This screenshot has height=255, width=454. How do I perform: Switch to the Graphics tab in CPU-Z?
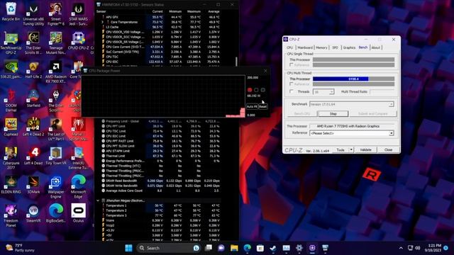[x=349, y=47]
